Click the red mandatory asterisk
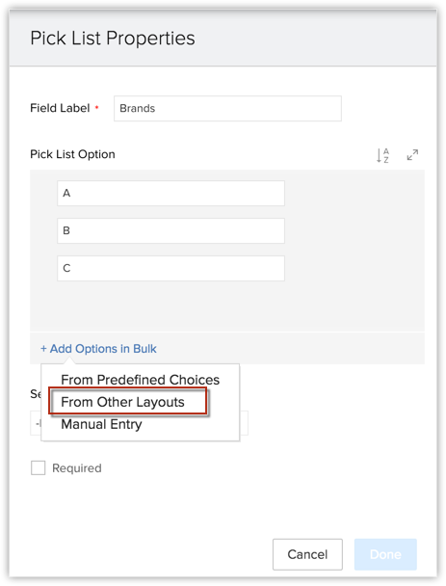Viewport: 446px width, 586px height. [96, 108]
